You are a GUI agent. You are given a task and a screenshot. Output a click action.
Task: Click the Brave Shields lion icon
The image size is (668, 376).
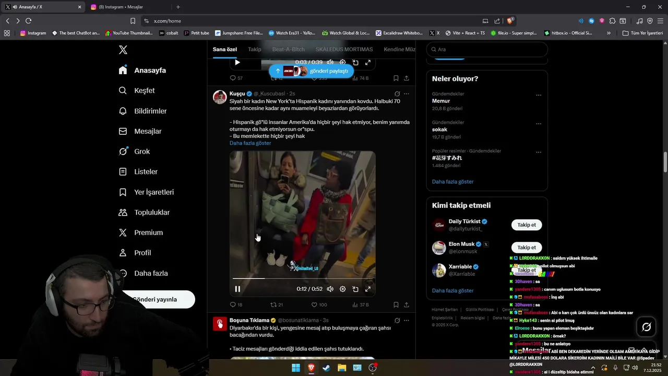tap(510, 21)
